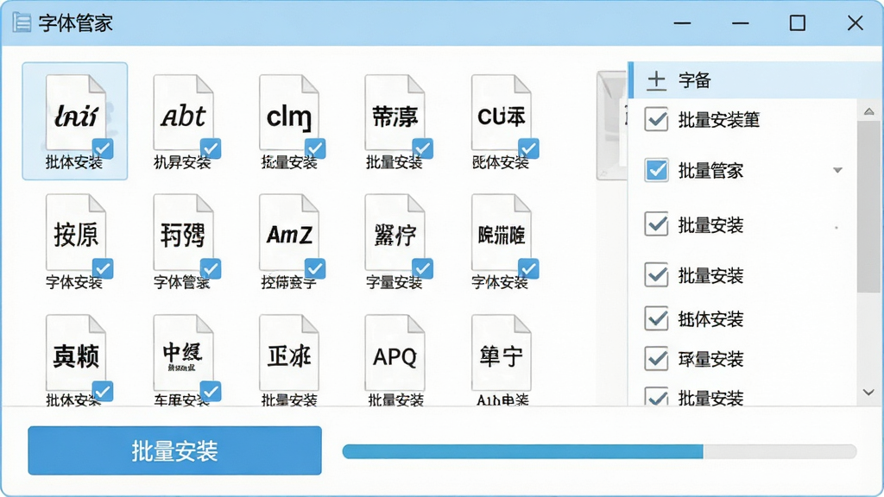Select the "正冰" font file icon
Image resolution: width=884 pixels, height=497 pixels.
(288, 353)
